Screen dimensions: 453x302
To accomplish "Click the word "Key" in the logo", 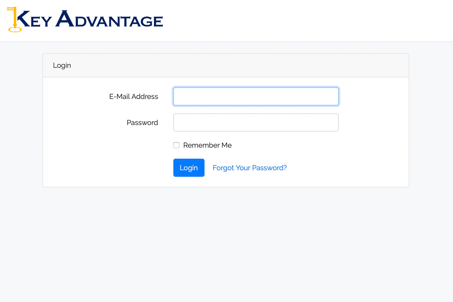I will (34, 19).
